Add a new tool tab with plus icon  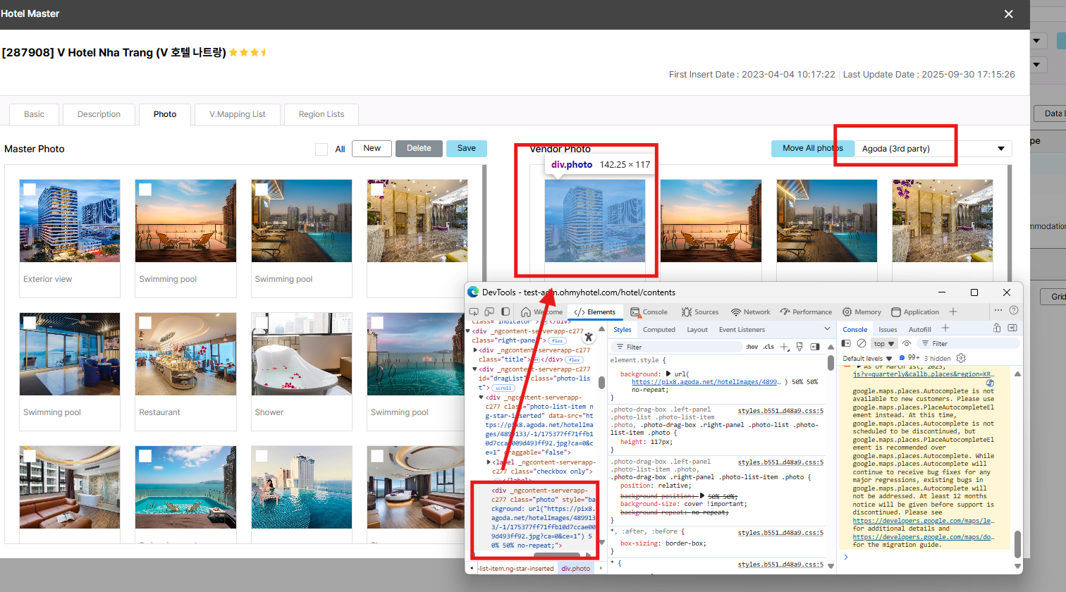(x=953, y=312)
